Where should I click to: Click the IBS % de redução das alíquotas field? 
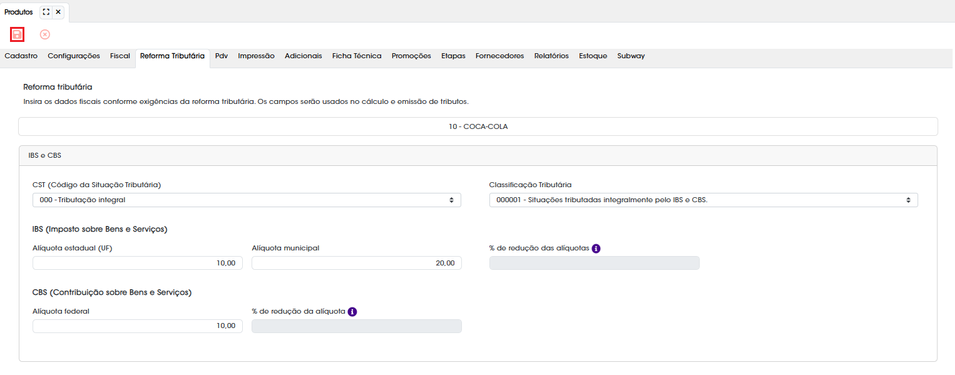tap(595, 263)
